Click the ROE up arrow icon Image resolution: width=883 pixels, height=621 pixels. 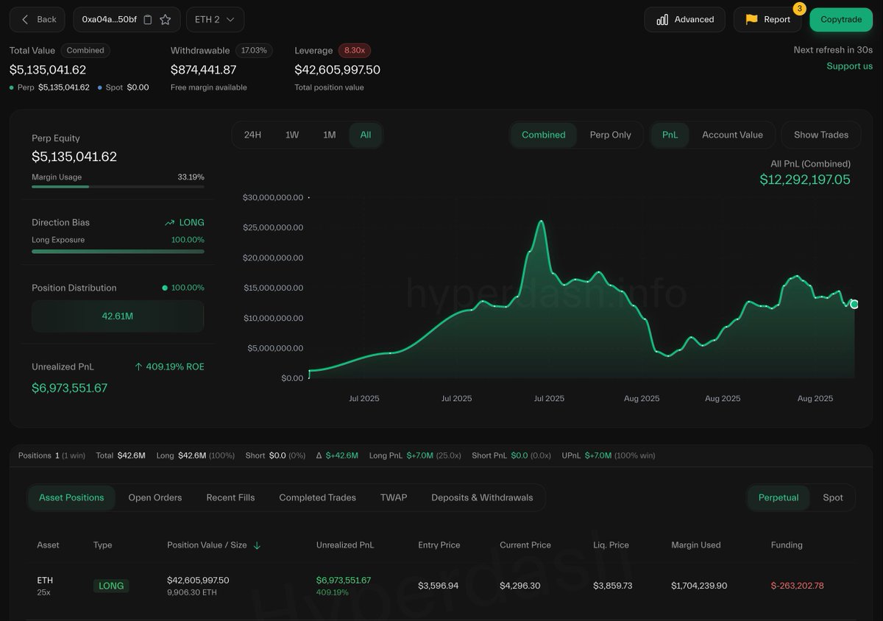pyautogui.click(x=138, y=366)
